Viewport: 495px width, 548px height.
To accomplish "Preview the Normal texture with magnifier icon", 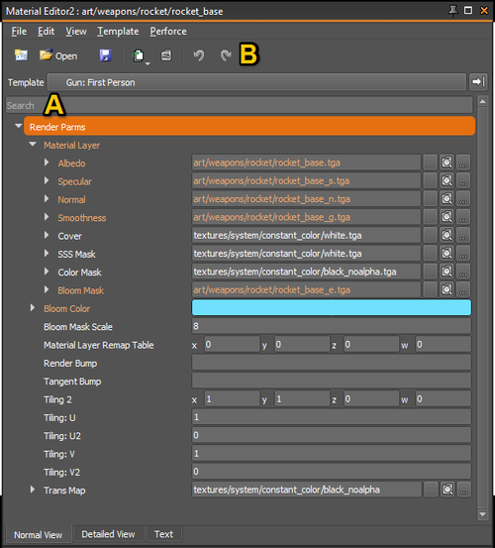I will [446, 198].
